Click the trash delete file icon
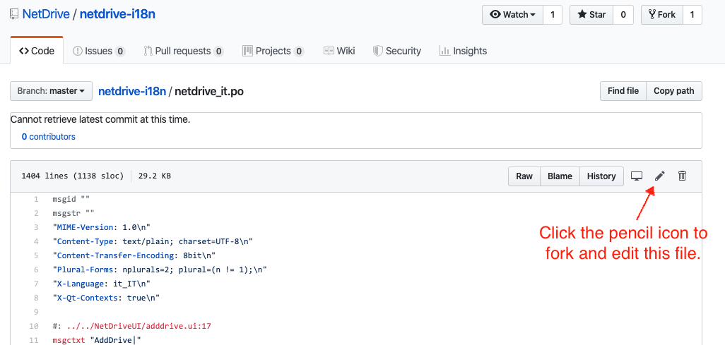Image resolution: width=725 pixels, height=345 pixels. pyautogui.click(x=682, y=176)
